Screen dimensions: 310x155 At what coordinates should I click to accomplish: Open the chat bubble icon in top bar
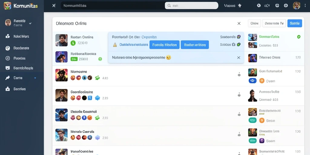coord(259,5)
